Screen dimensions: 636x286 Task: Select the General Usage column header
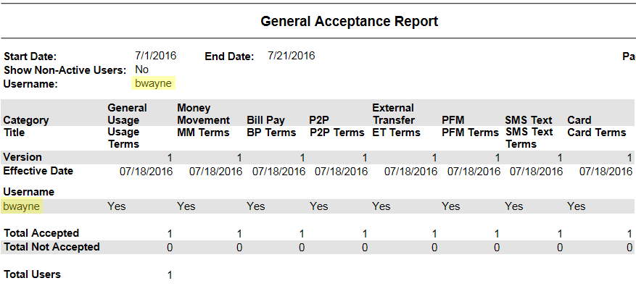(x=127, y=114)
